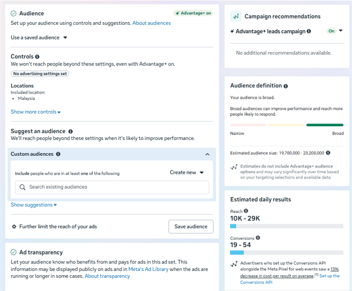Click info icon next to Custom audiences

pyautogui.click(x=58, y=154)
